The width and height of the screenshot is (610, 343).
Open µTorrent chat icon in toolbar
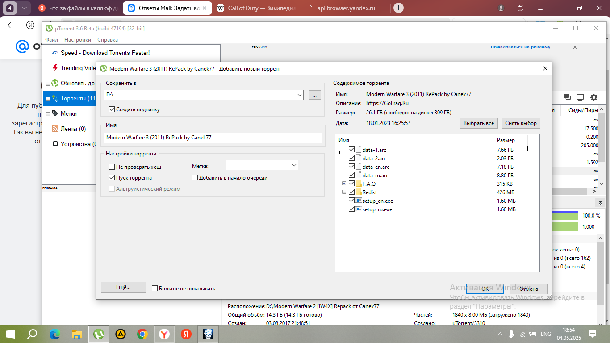[x=567, y=97]
